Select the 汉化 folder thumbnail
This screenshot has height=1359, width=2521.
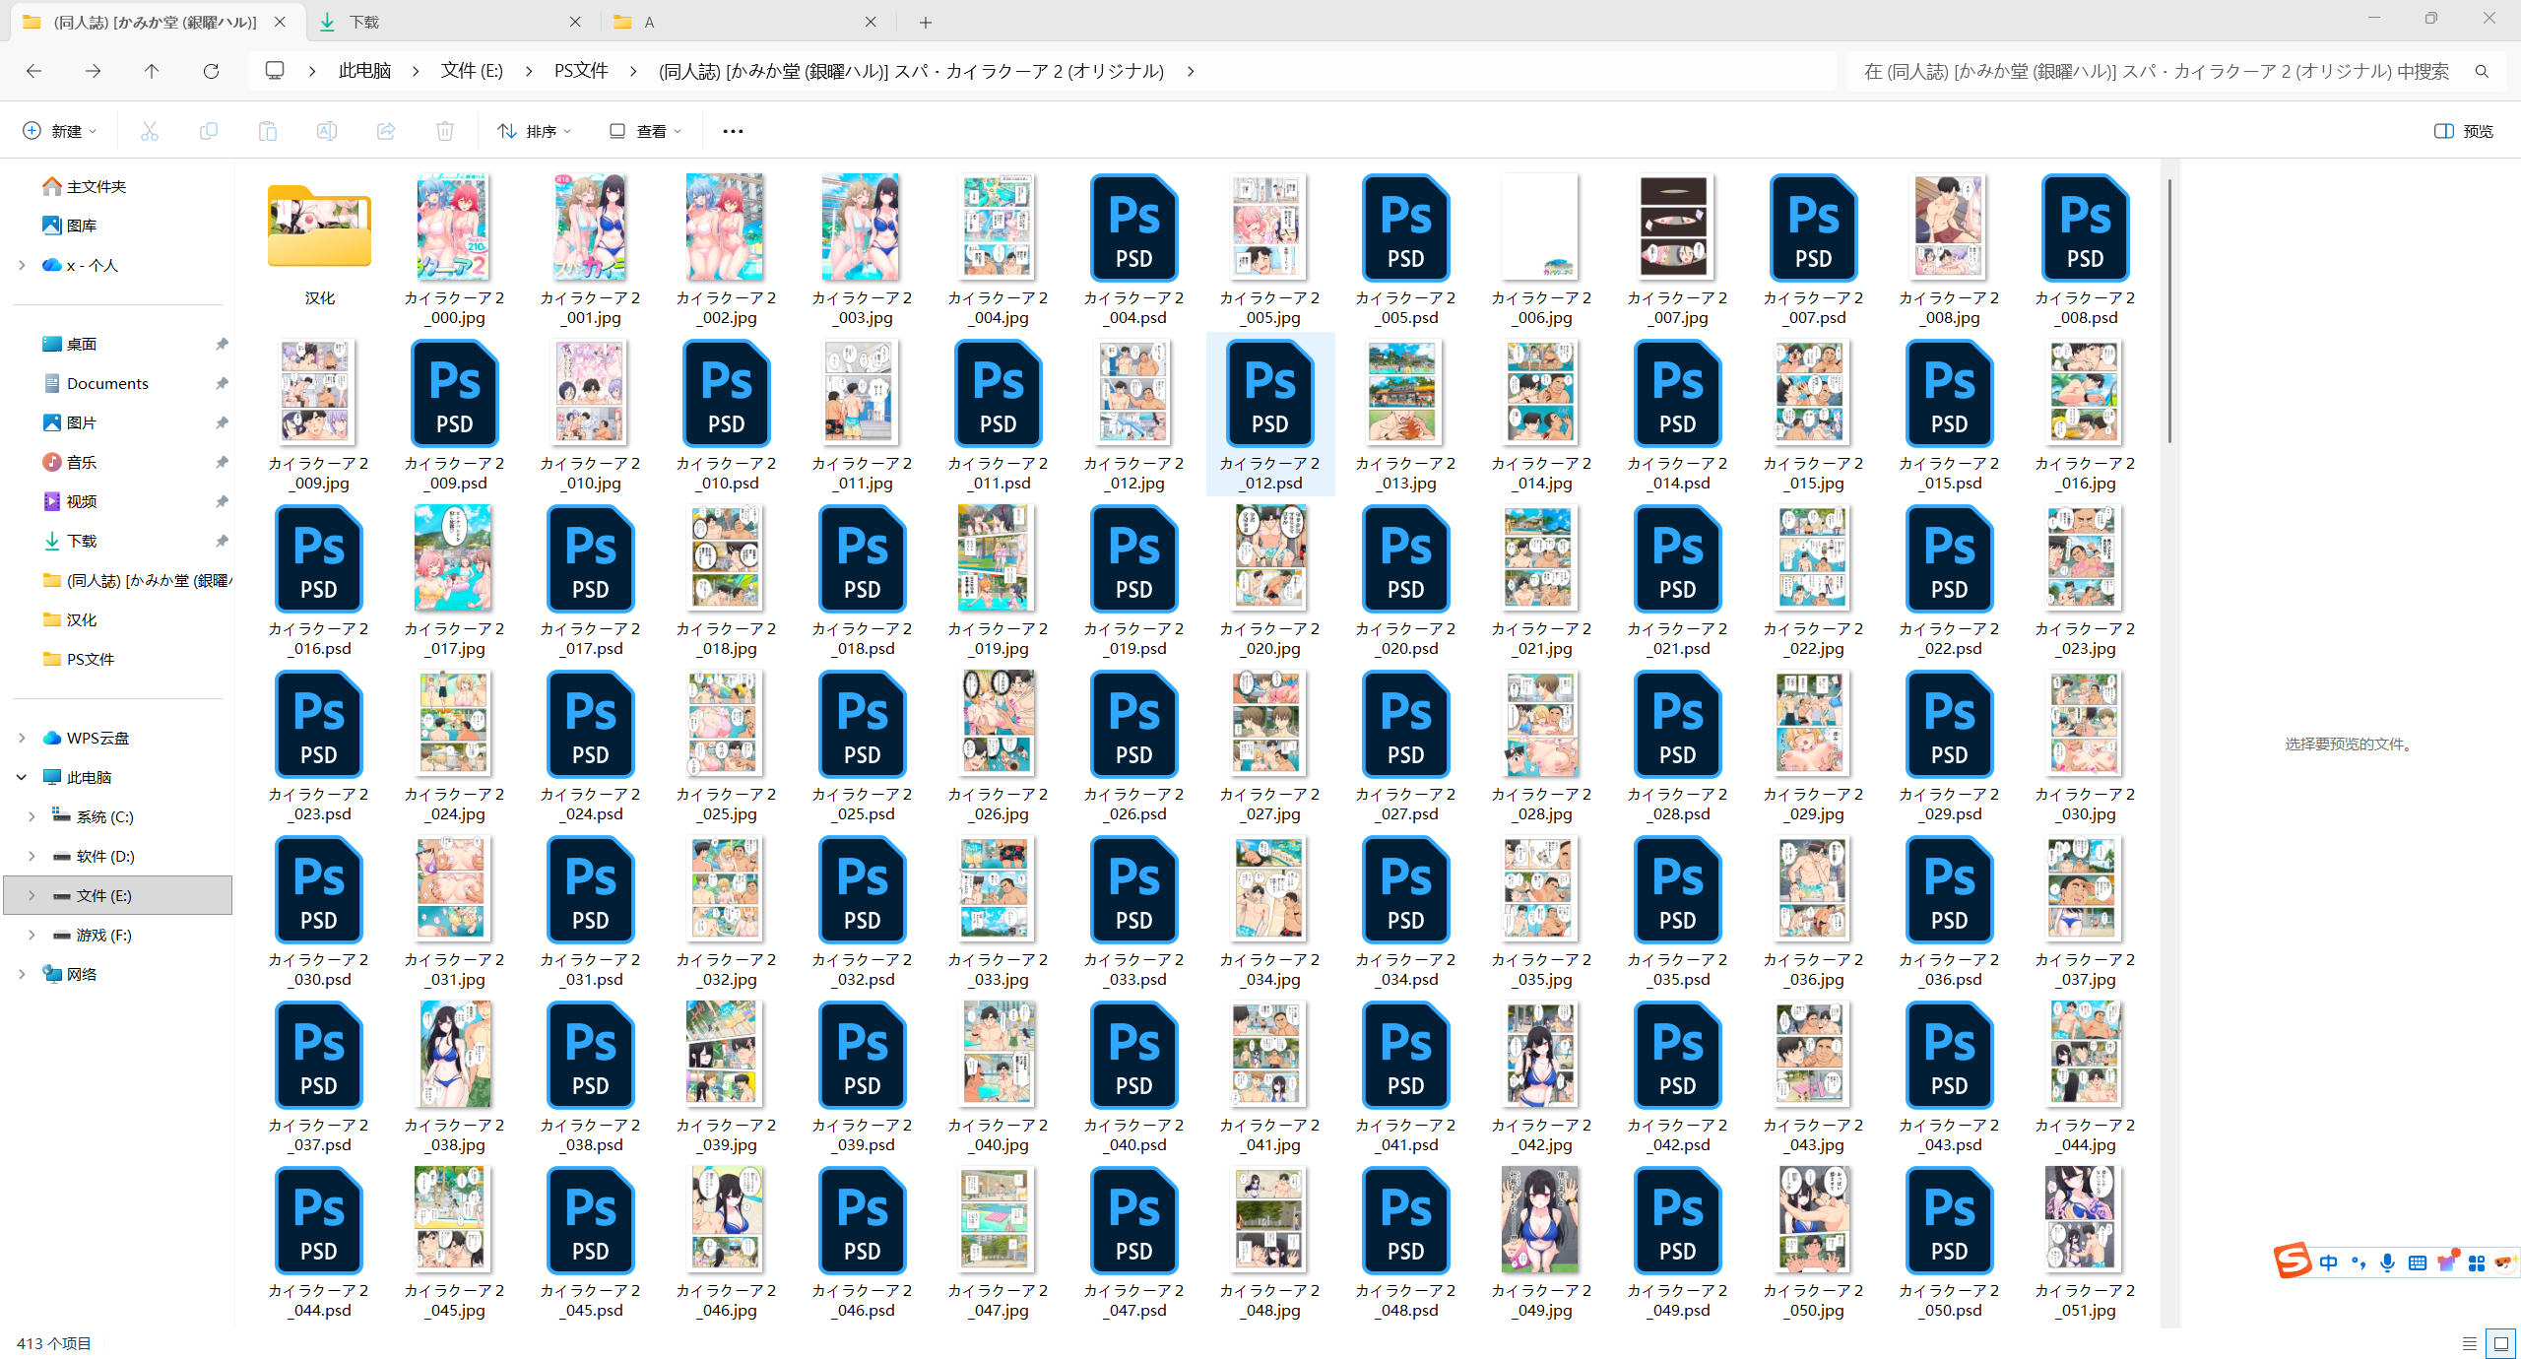[319, 227]
